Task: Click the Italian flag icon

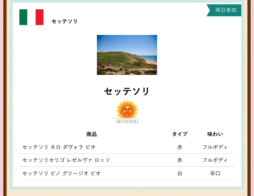Action: pos(31,17)
